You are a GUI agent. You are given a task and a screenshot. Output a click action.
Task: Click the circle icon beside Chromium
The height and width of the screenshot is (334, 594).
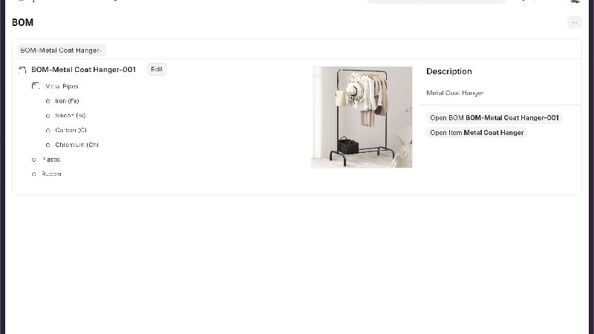48,145
